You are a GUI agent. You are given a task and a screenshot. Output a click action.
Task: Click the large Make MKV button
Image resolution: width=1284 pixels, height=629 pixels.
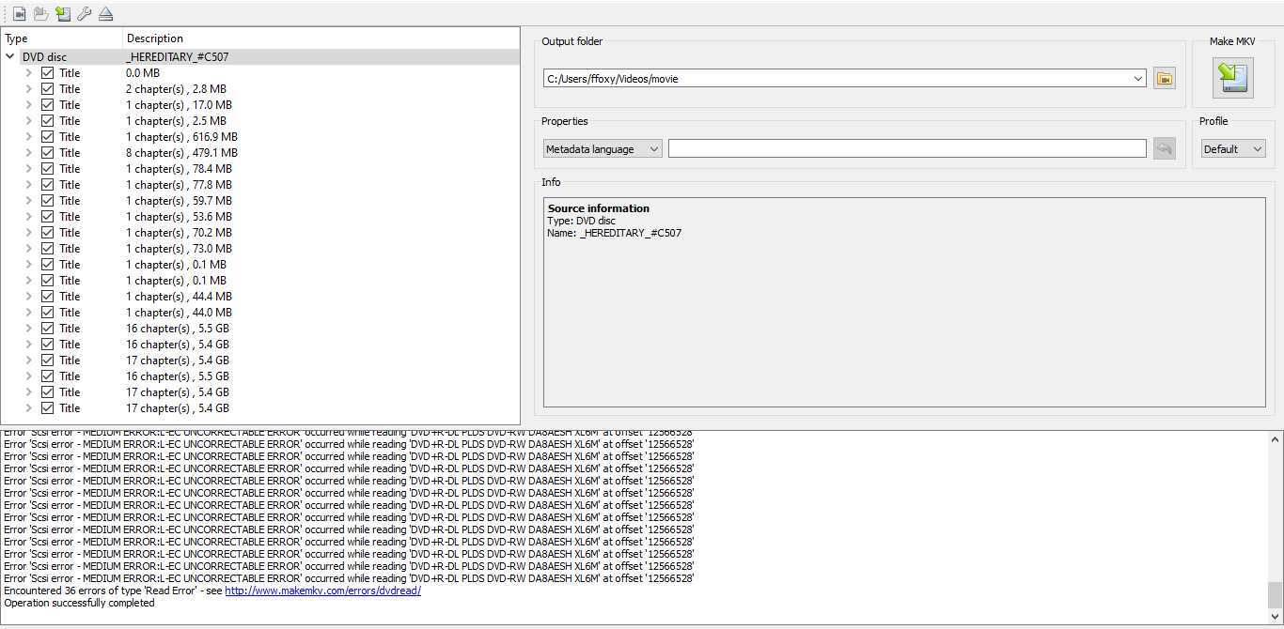pyautogui.click(x=1232, y=78)
